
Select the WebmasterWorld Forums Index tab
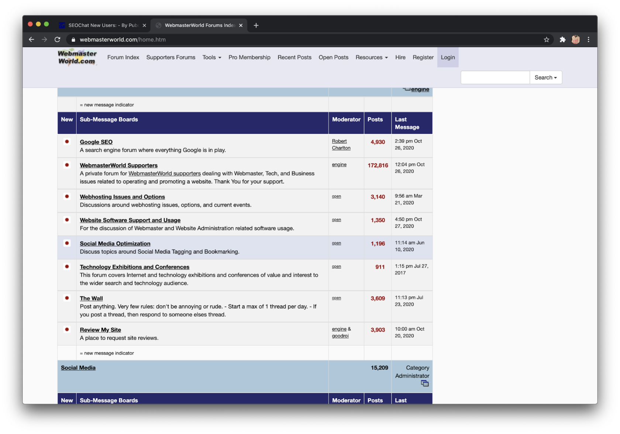tap(199, 25)
